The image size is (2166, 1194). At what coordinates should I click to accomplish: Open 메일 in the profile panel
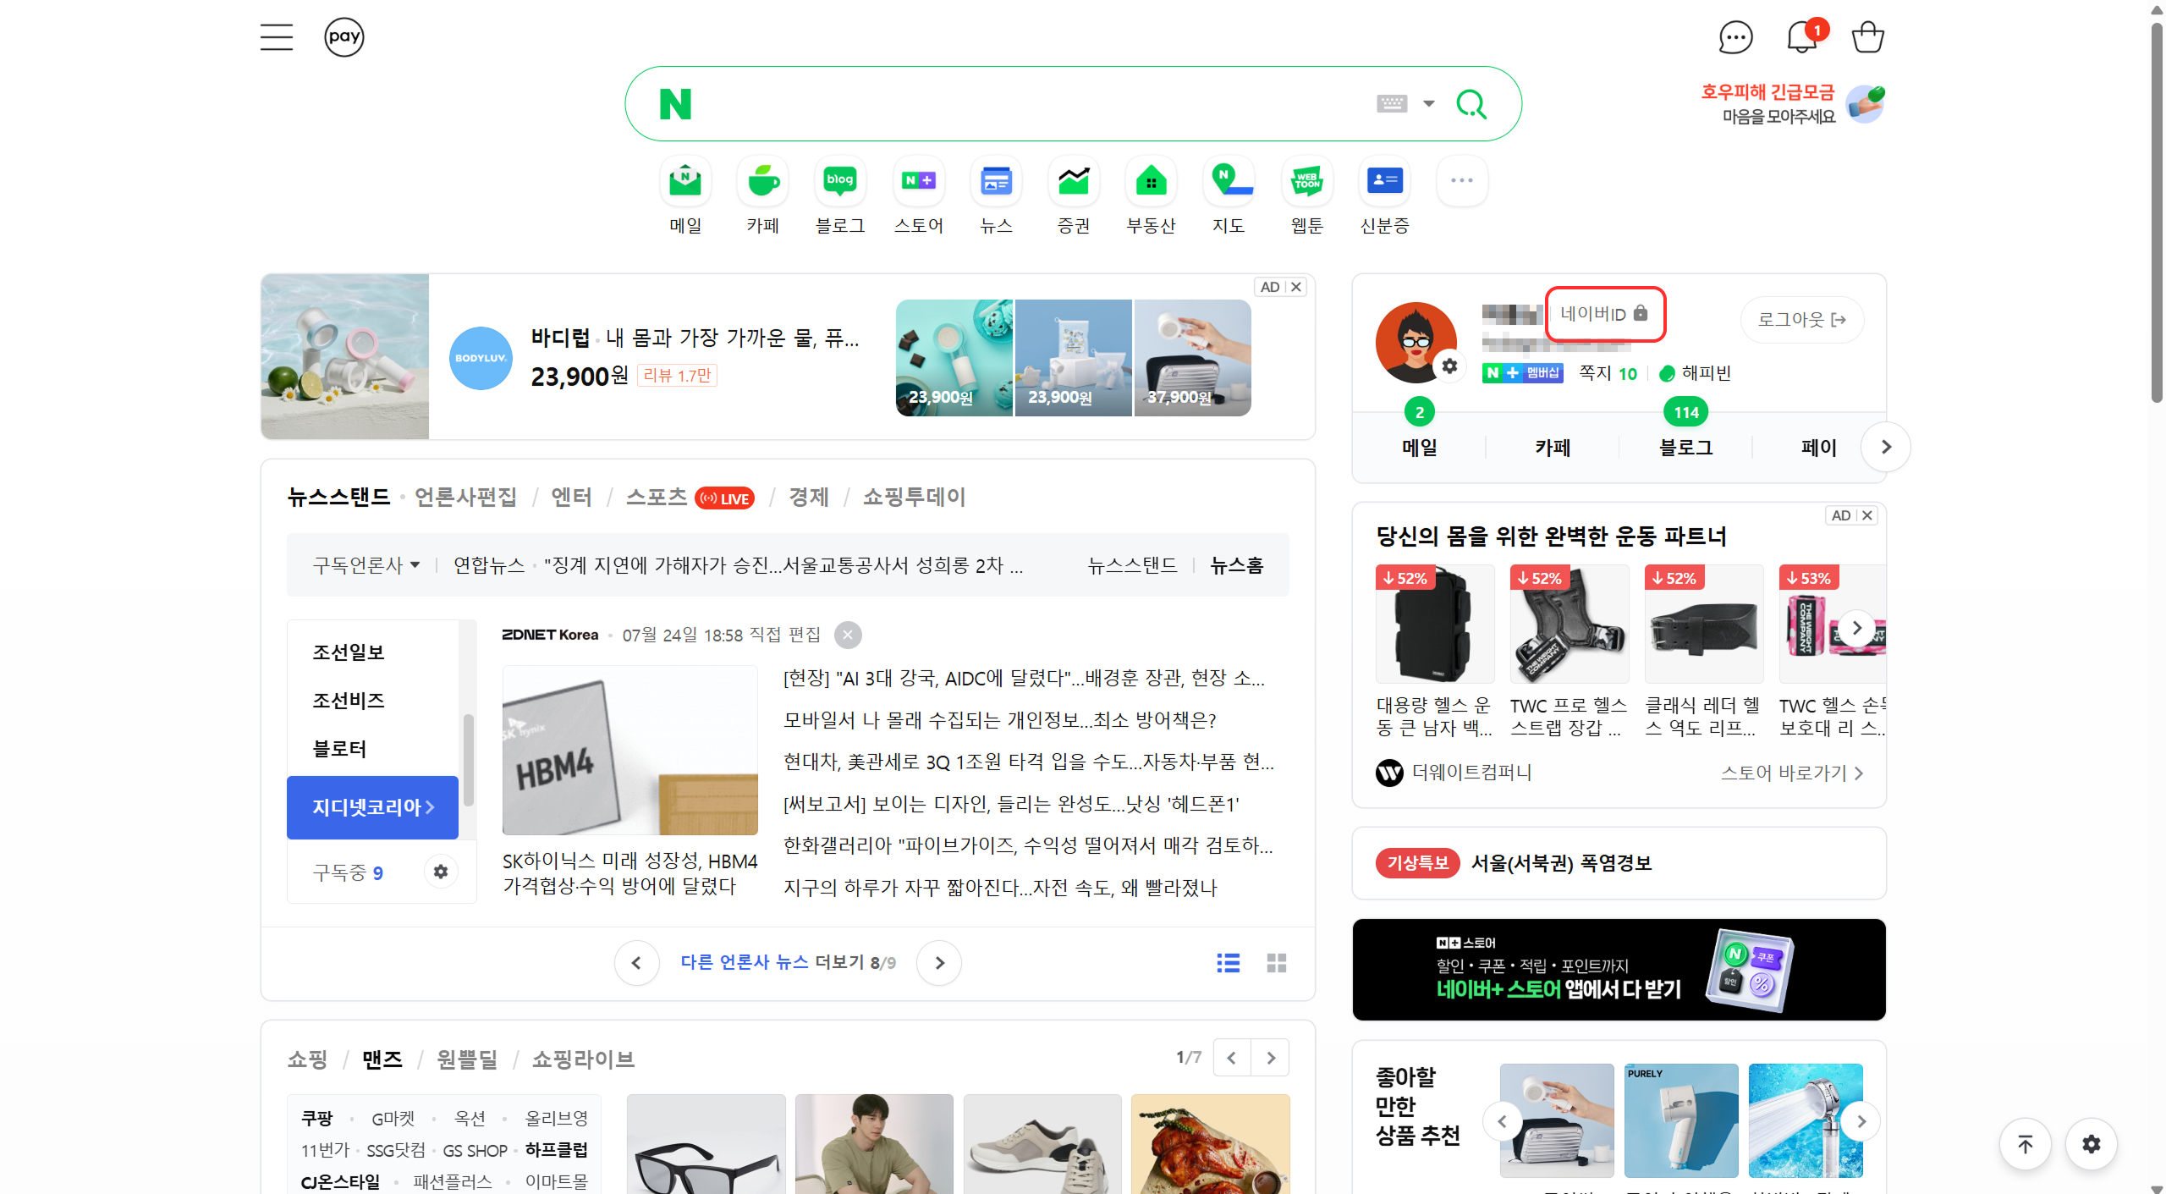(1420, 447)
